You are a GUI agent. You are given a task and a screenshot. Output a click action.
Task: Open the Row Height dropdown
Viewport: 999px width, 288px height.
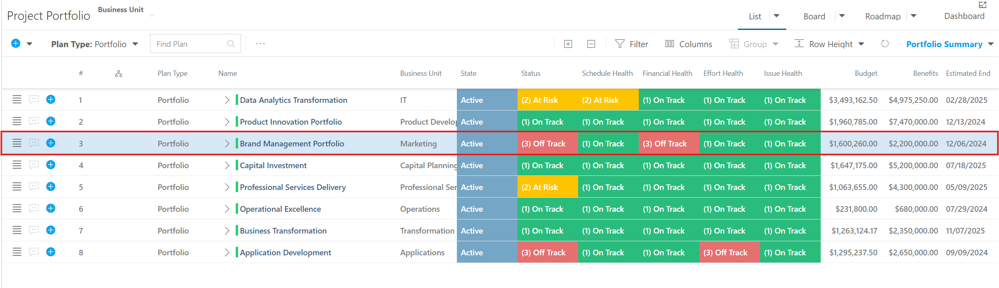[829, 44]
